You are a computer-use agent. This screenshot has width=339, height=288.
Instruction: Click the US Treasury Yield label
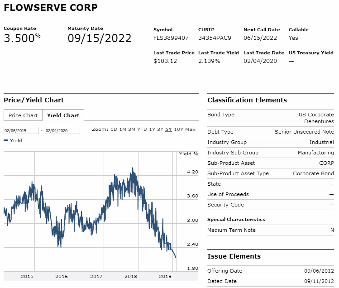(x=311, y=53)
